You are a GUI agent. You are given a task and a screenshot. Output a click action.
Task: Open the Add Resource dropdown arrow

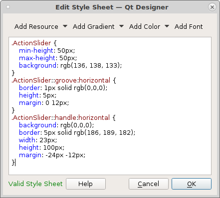coord(65,26)
